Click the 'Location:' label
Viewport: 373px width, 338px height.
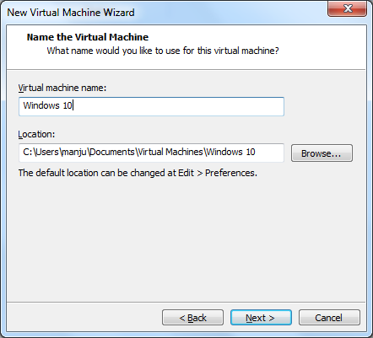point(36,134)
